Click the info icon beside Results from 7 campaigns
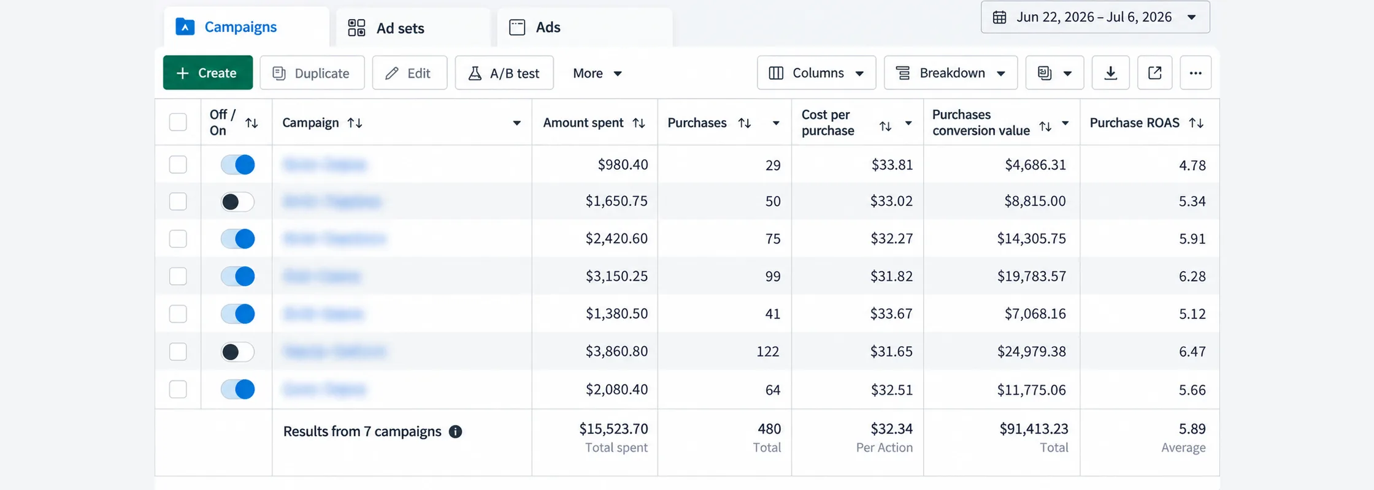 click(x=455, y=432)
